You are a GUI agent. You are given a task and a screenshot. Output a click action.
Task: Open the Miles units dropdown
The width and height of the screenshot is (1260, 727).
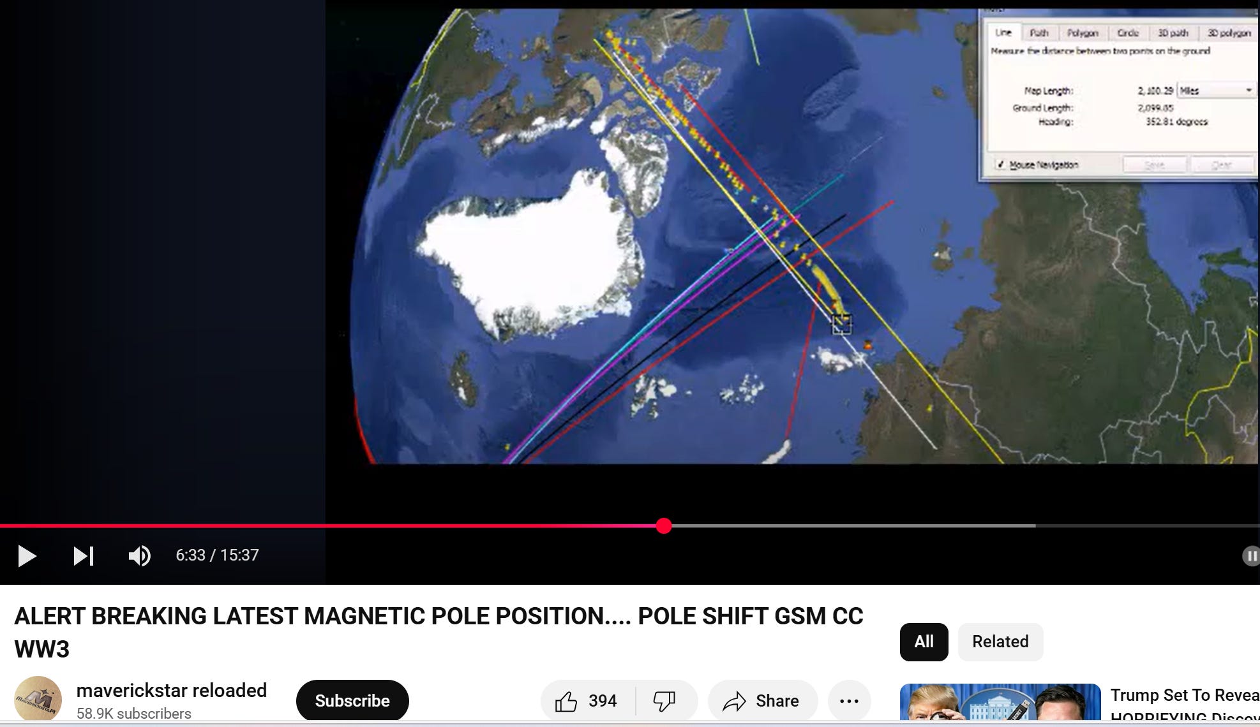pos(1215,91)
